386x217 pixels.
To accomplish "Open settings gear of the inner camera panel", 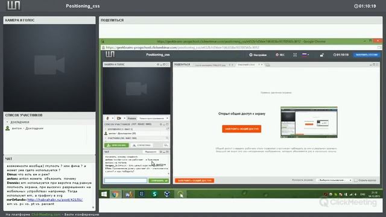I will pos(158,64).
